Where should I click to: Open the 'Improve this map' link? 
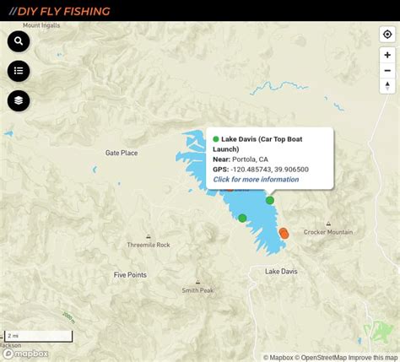[373, 358]
